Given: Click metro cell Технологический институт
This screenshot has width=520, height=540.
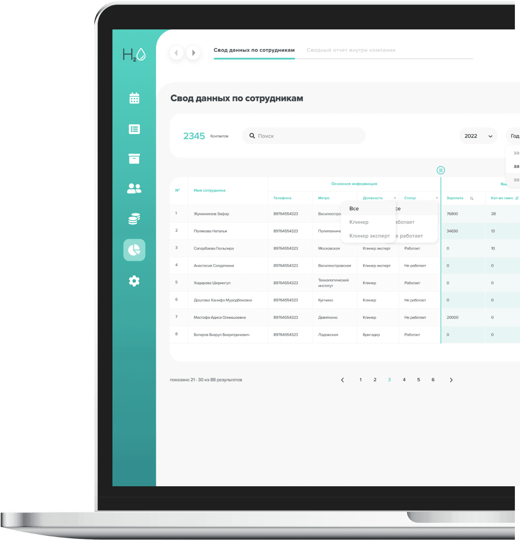Looking at the screenshot, I should tap(333, 283).
